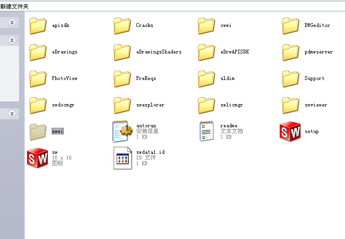
Task: Select the swdata1.id file icon
Action: pyautogui.click(x=123, y=158)
